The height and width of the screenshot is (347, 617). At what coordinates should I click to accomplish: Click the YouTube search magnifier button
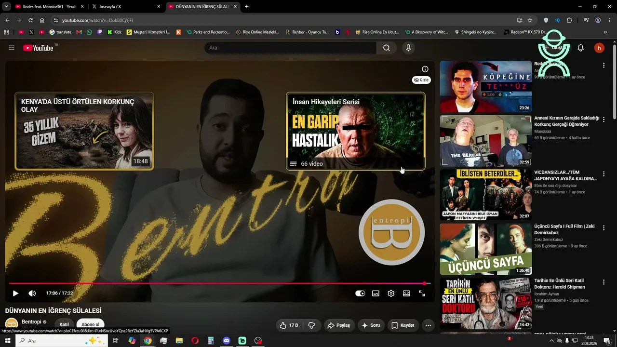point(387,48)
